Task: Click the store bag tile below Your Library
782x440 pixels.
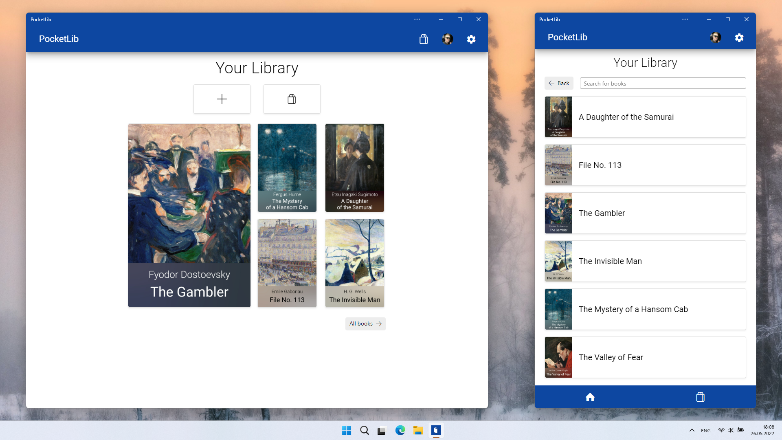Action: pyautogui.click(x=292, y=99)
